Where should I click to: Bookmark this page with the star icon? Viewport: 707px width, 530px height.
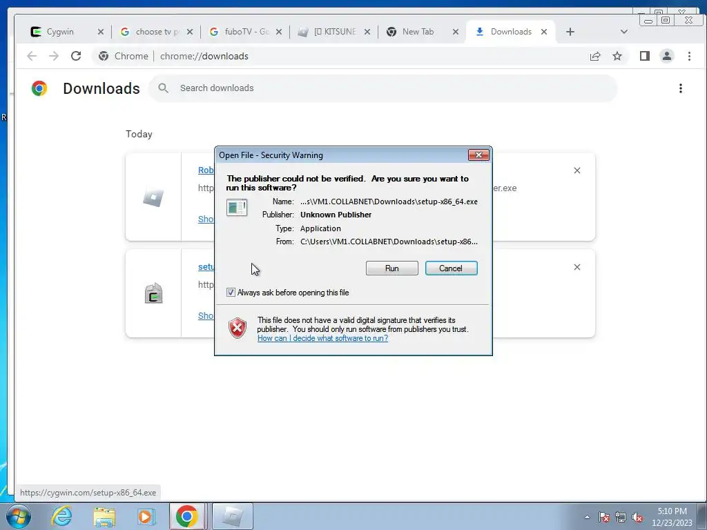click(x=617, y=56)
